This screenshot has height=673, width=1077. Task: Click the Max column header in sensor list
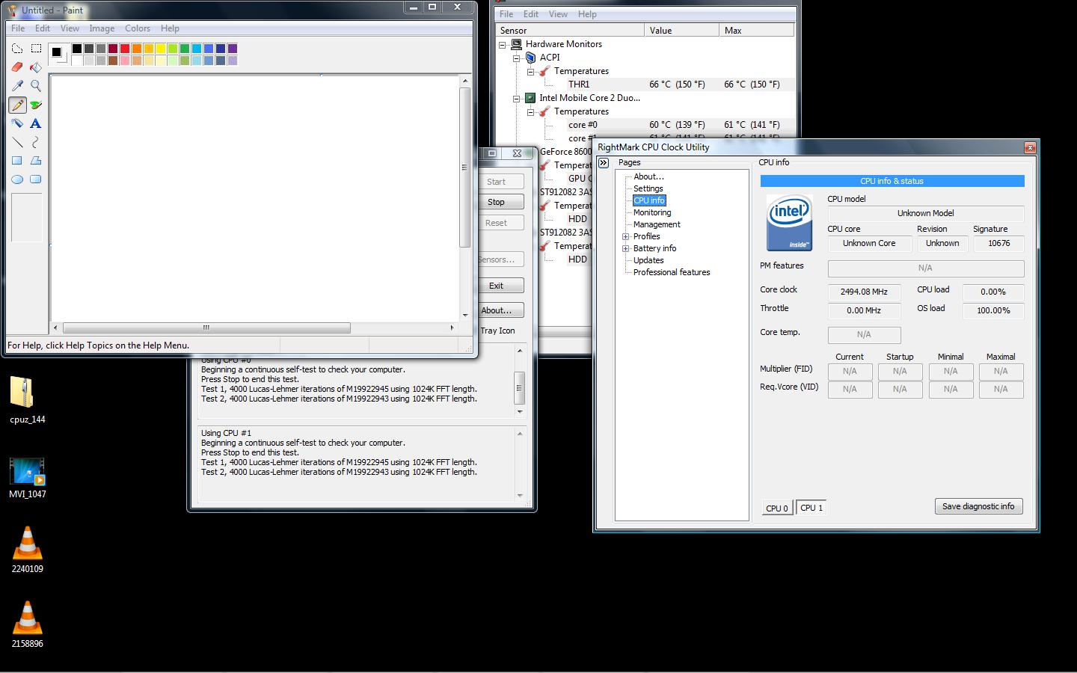756,31
